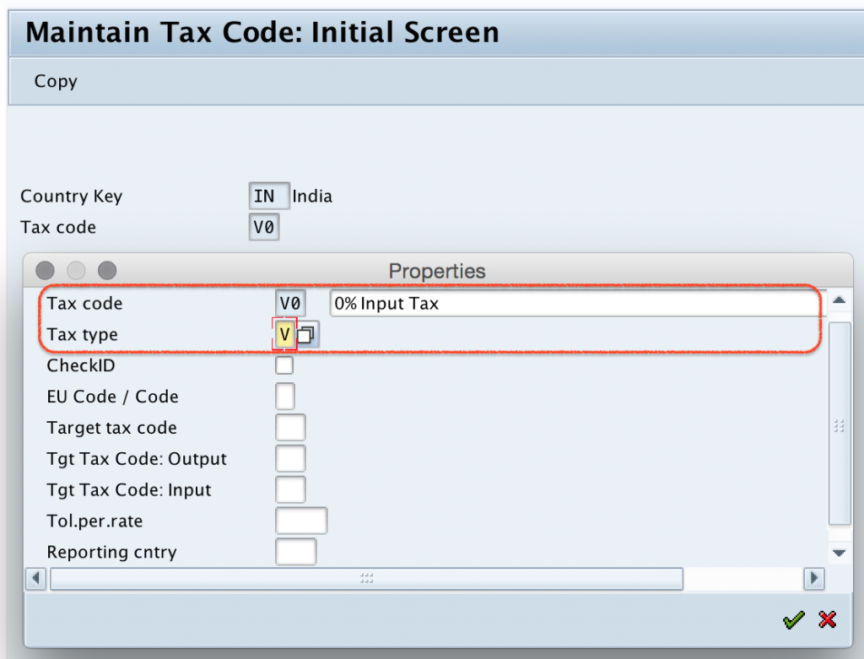The height and width of the screenshot is (659, 864).
Task: Click the up arrow of vertical scrollbar
Action: click(839, 299)
